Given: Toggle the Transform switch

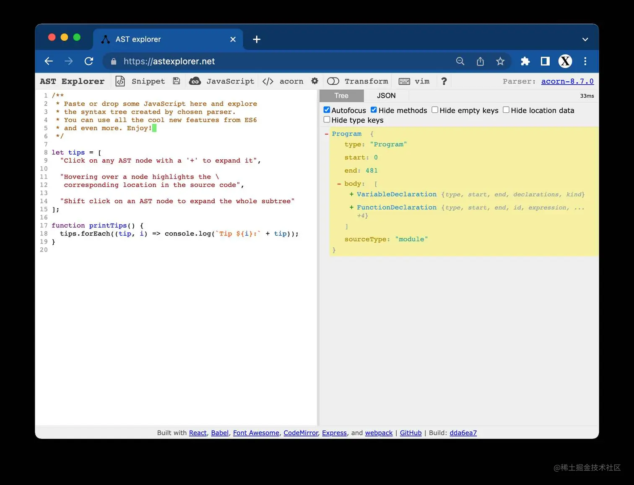Looking at the screenshot, I should (333, 81).
